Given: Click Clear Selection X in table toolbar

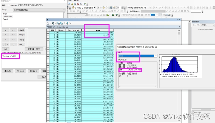Looking at the screenshot, I should point(70,24).
